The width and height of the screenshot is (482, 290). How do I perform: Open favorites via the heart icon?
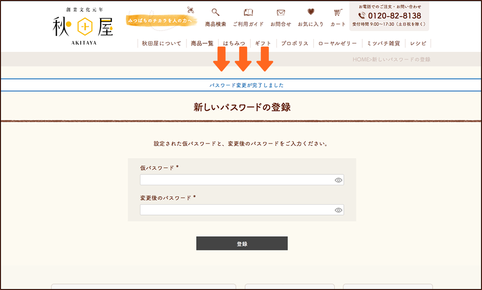click(311, 13)
